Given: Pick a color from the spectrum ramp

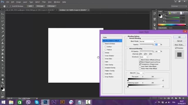Looking at the screenshot, I should 172,25.
